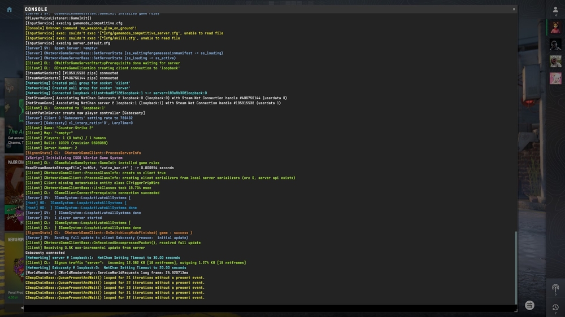
Task: Select line "CL: Connected to 'loopback:1'"
Action: [x=66, y=108]
